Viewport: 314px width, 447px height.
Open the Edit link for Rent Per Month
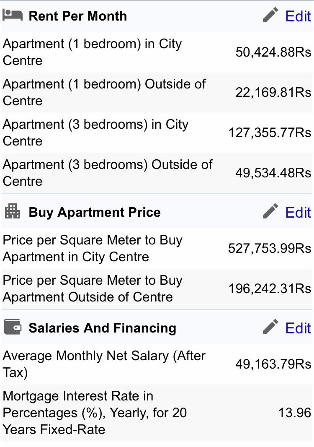coord(298,16)
